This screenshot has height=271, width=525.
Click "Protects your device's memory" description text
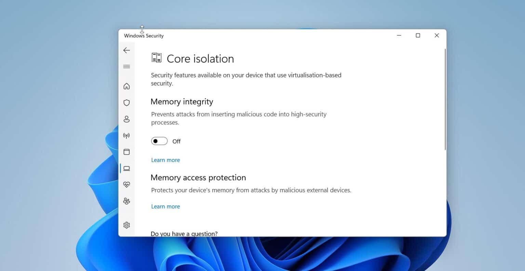pos(251,190)
